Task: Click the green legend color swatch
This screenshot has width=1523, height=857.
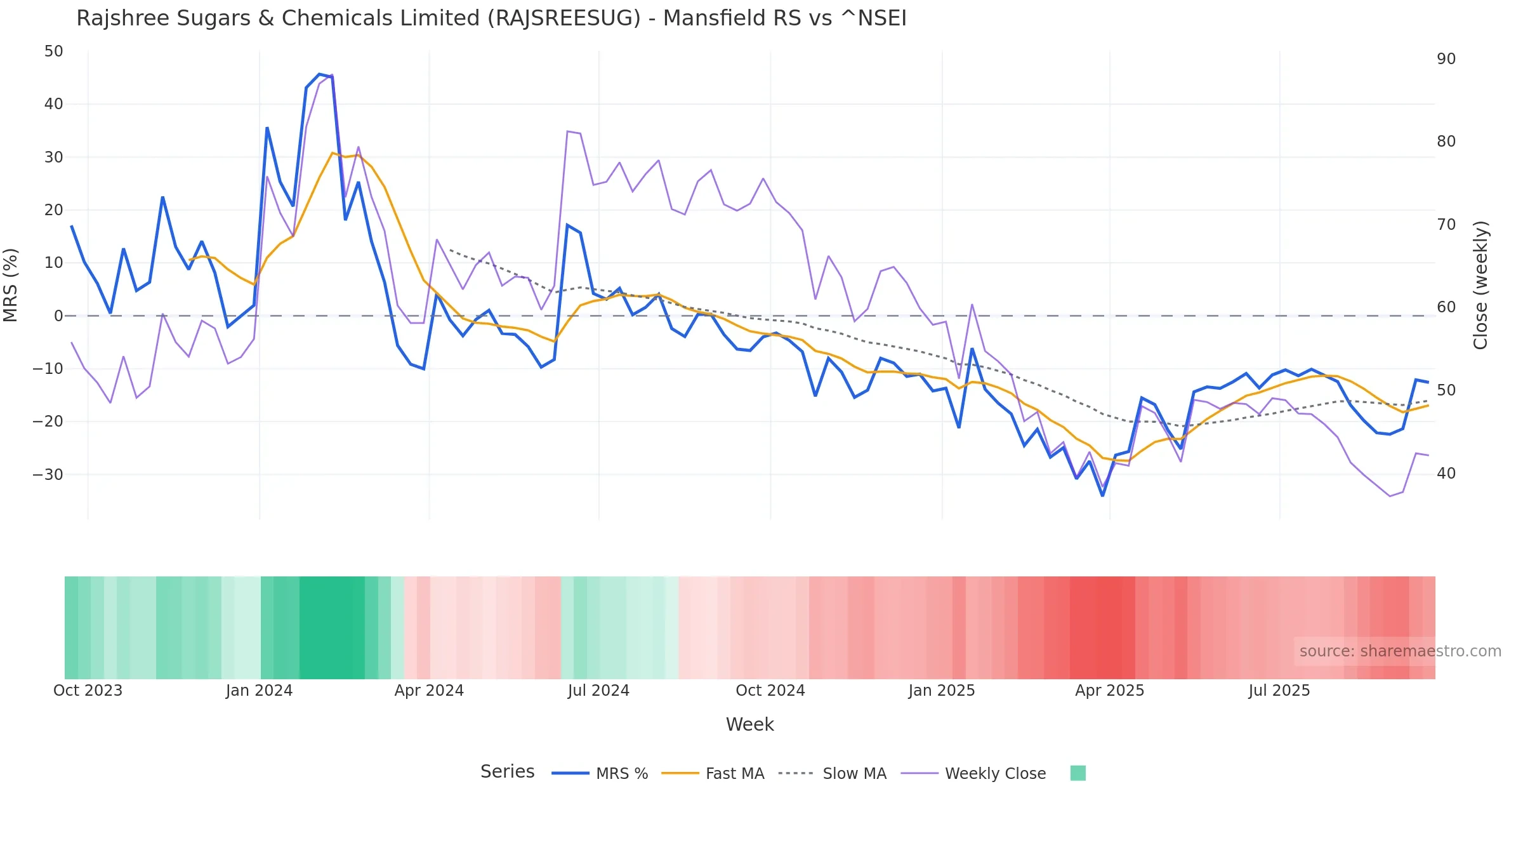Action: click(1078, 773)
